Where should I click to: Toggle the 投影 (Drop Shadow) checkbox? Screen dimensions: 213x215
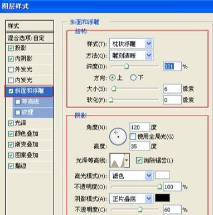pos(11,48)
